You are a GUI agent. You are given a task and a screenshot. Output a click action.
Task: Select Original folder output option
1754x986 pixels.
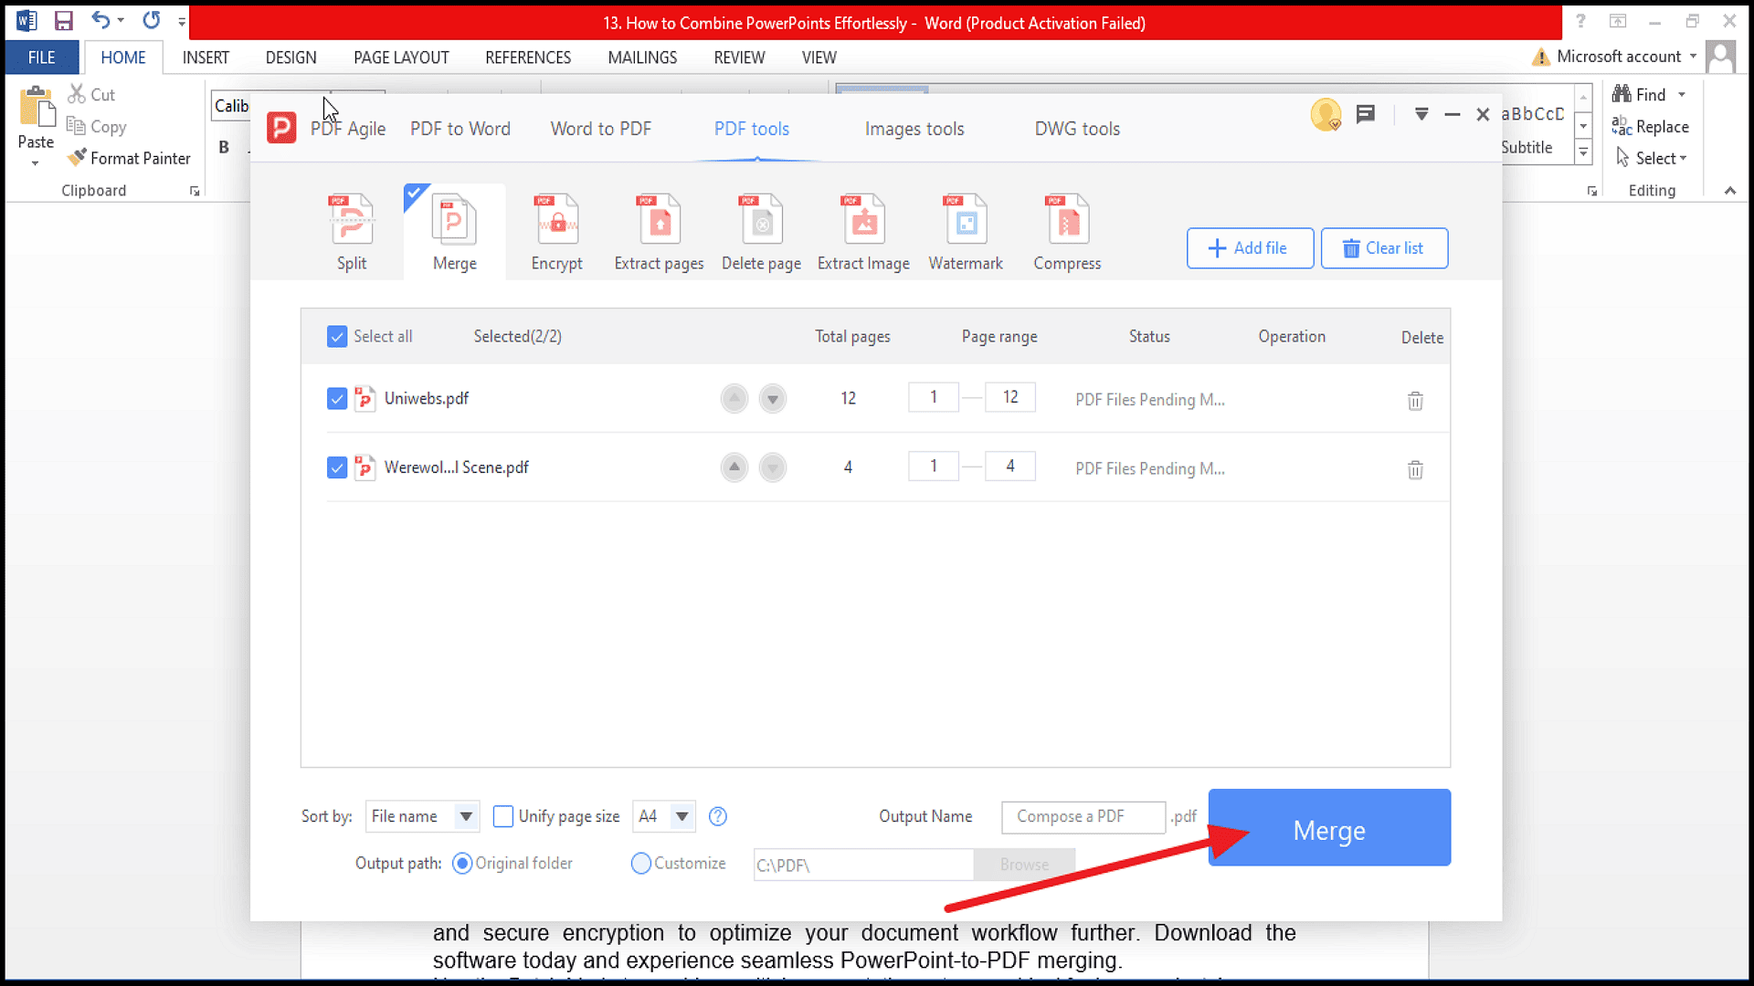pos(462,863)
